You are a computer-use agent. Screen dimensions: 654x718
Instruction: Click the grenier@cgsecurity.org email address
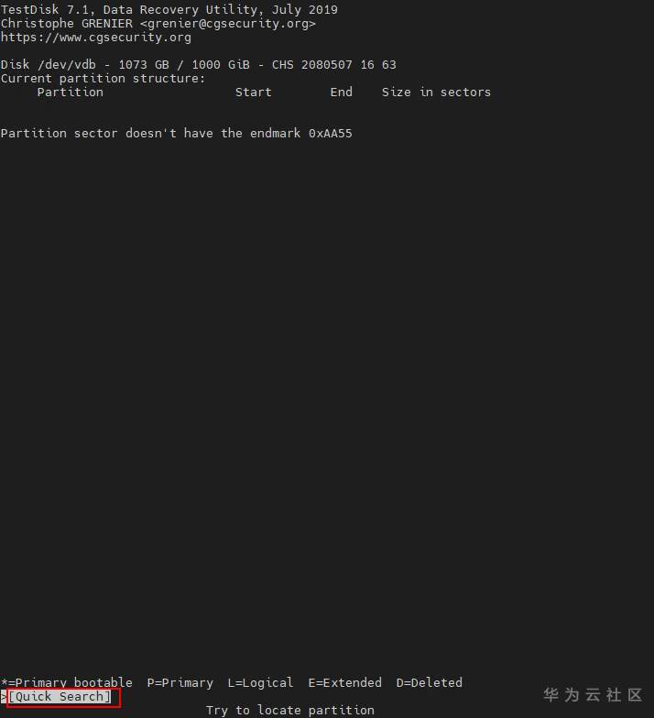(x=227, y=24)
